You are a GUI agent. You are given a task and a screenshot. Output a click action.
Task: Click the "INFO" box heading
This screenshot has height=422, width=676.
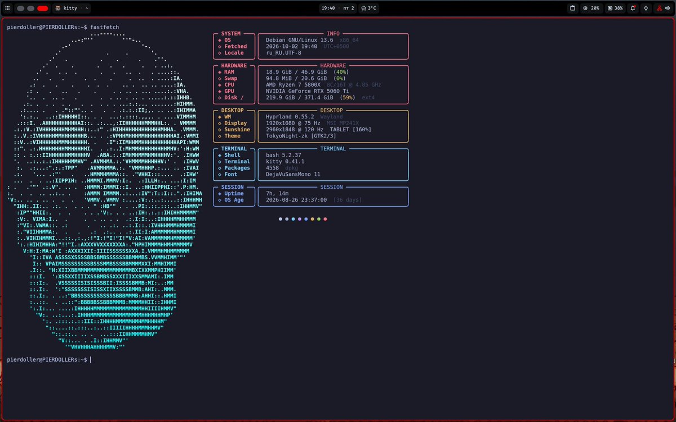coord(333,34)
